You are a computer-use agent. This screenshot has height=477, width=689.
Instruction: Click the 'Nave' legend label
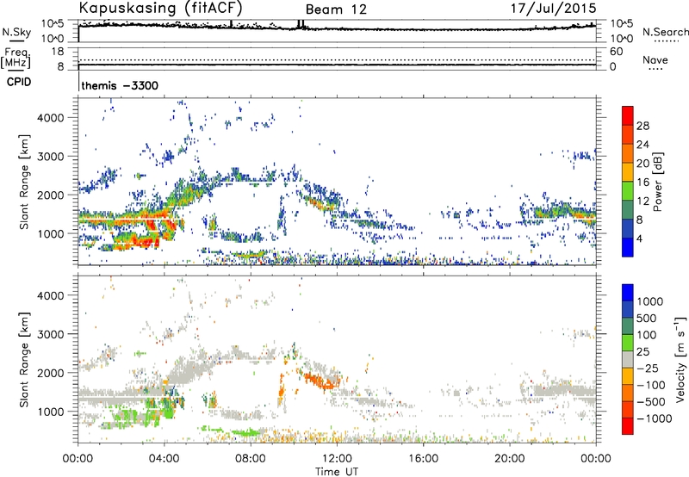655,59
